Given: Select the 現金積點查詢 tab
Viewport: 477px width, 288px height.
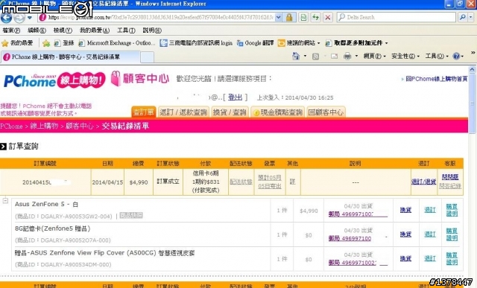Looking at the screenshot, I should (x=277, y=112).
